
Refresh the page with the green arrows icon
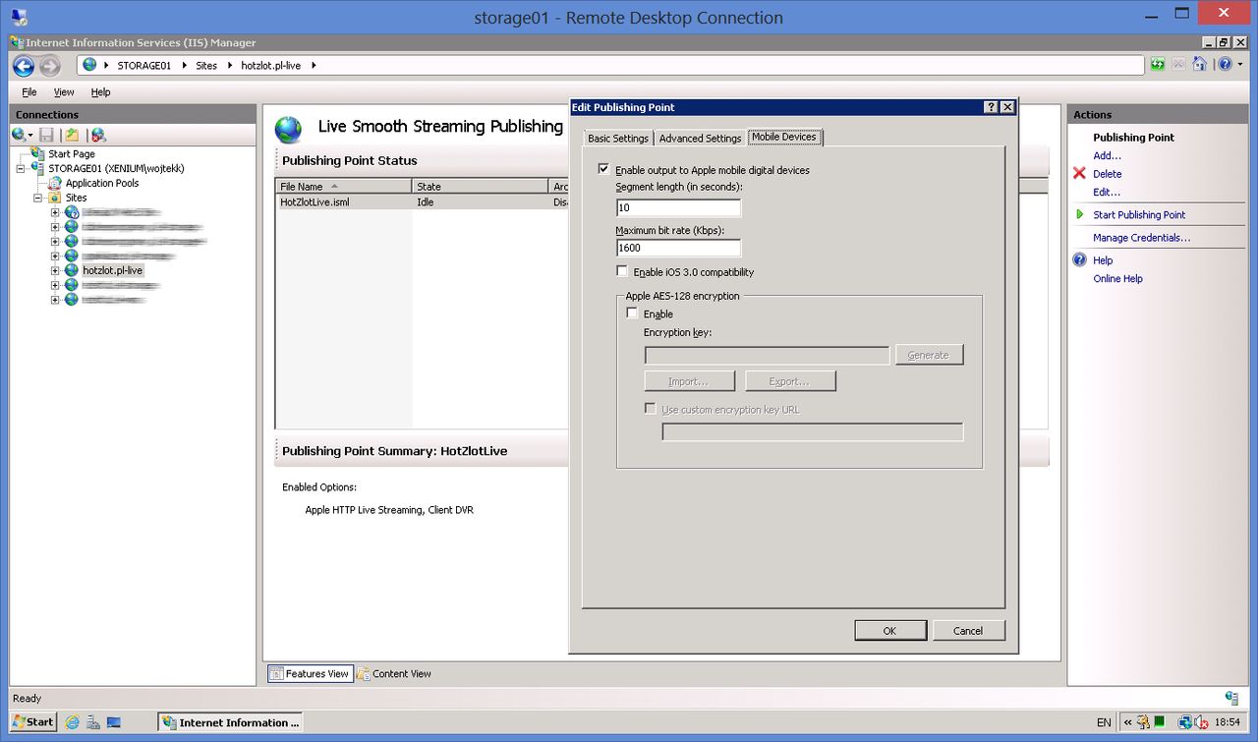tap(1158, 65)
